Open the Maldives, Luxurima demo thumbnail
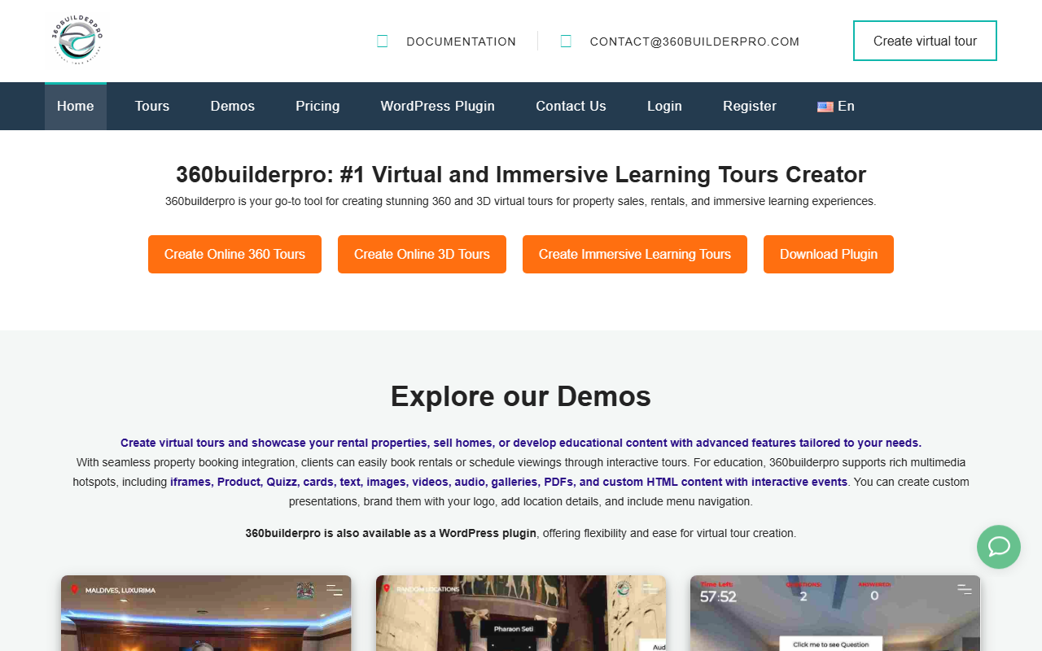Image resolution: width=1042 pixels, height=651 pixels. 206,614
